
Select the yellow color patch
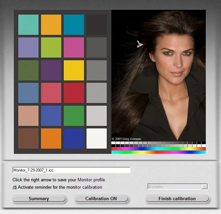(74, 70)
